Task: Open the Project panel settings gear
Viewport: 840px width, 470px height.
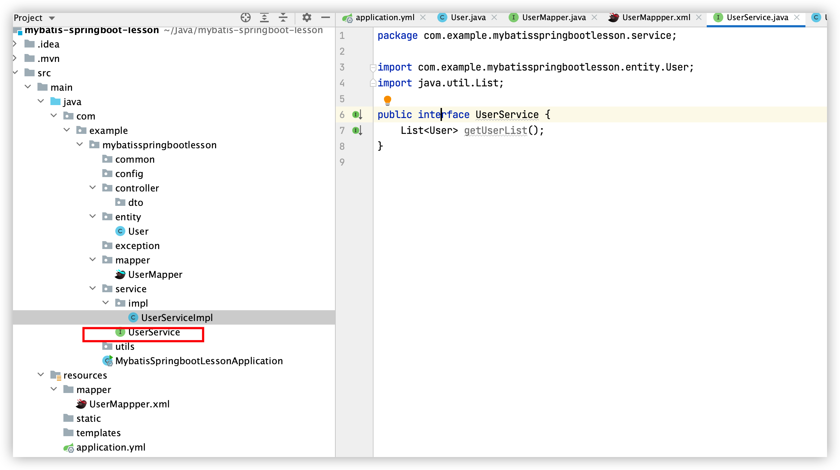Action: click(307, 17)
